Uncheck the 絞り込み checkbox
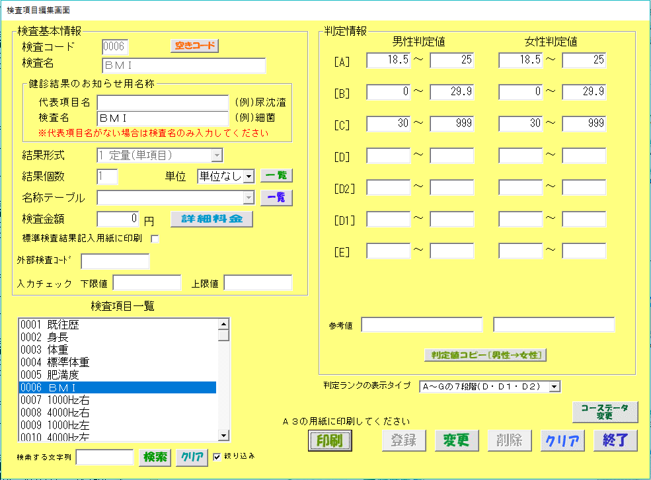Screen dimensions: 651x480 [x=217, y=456]
